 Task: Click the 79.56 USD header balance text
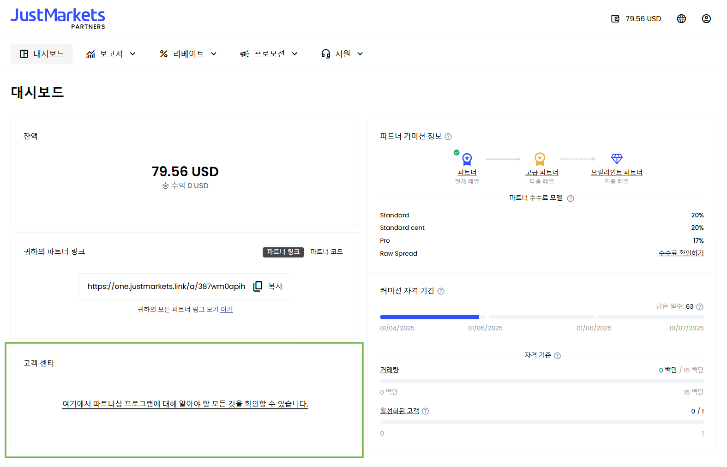tap(643, 19)
